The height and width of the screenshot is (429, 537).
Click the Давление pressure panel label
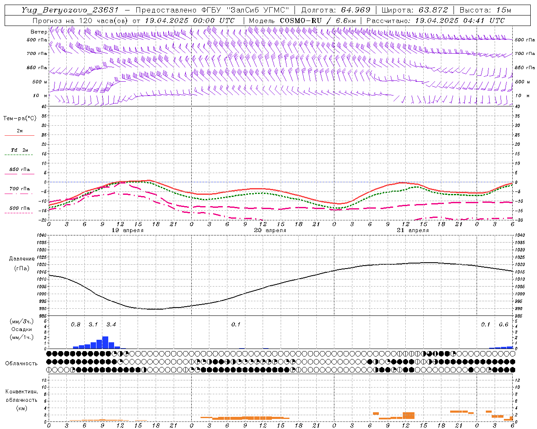pos(22,259)
